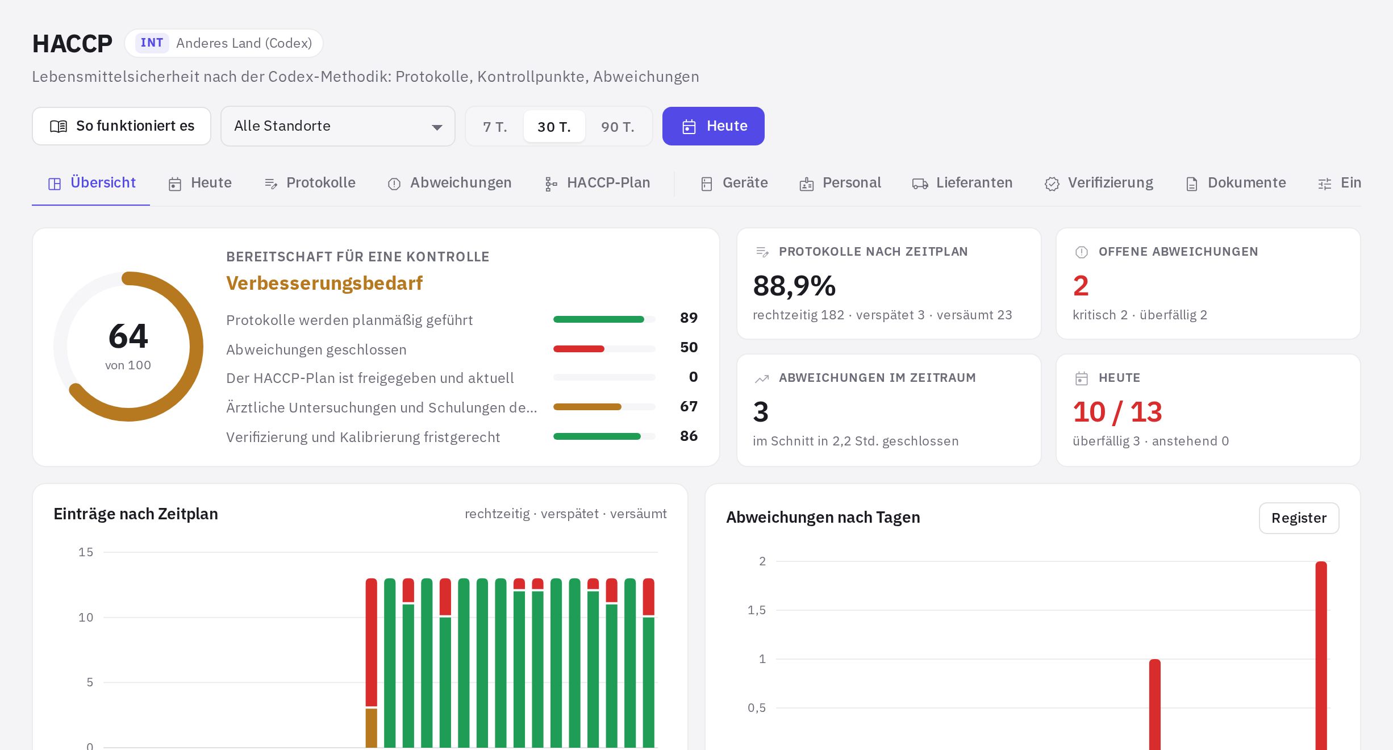Screen dimensions: 1393x750
Task: Click the trend icon beside 'Abweichungen im Zeitraum'
Action: coord(762,378)
